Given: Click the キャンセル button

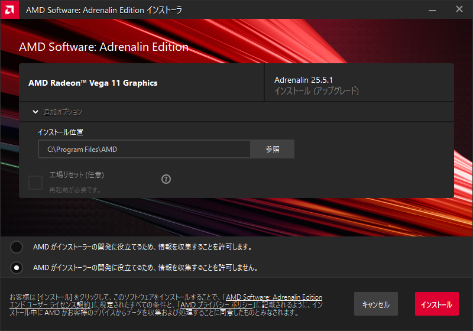Looking at the screenshot, I should pos(376,304).
